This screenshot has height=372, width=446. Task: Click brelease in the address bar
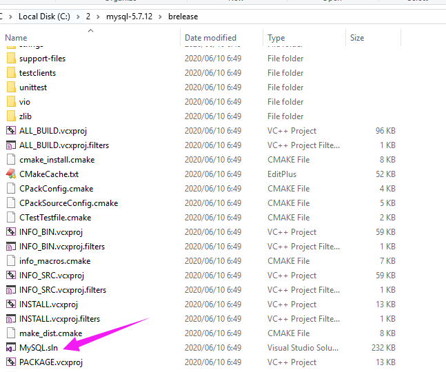click(x=183, y=17)
